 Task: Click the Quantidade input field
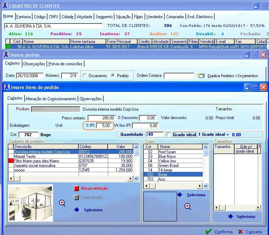[155, 134]
